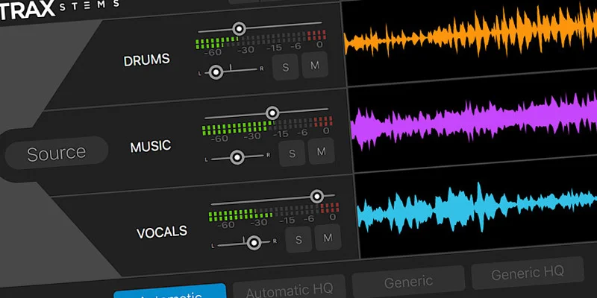Click the VOCALS pan slider knob
Viewport: 597px width, 298px height.
coord(254,243)
